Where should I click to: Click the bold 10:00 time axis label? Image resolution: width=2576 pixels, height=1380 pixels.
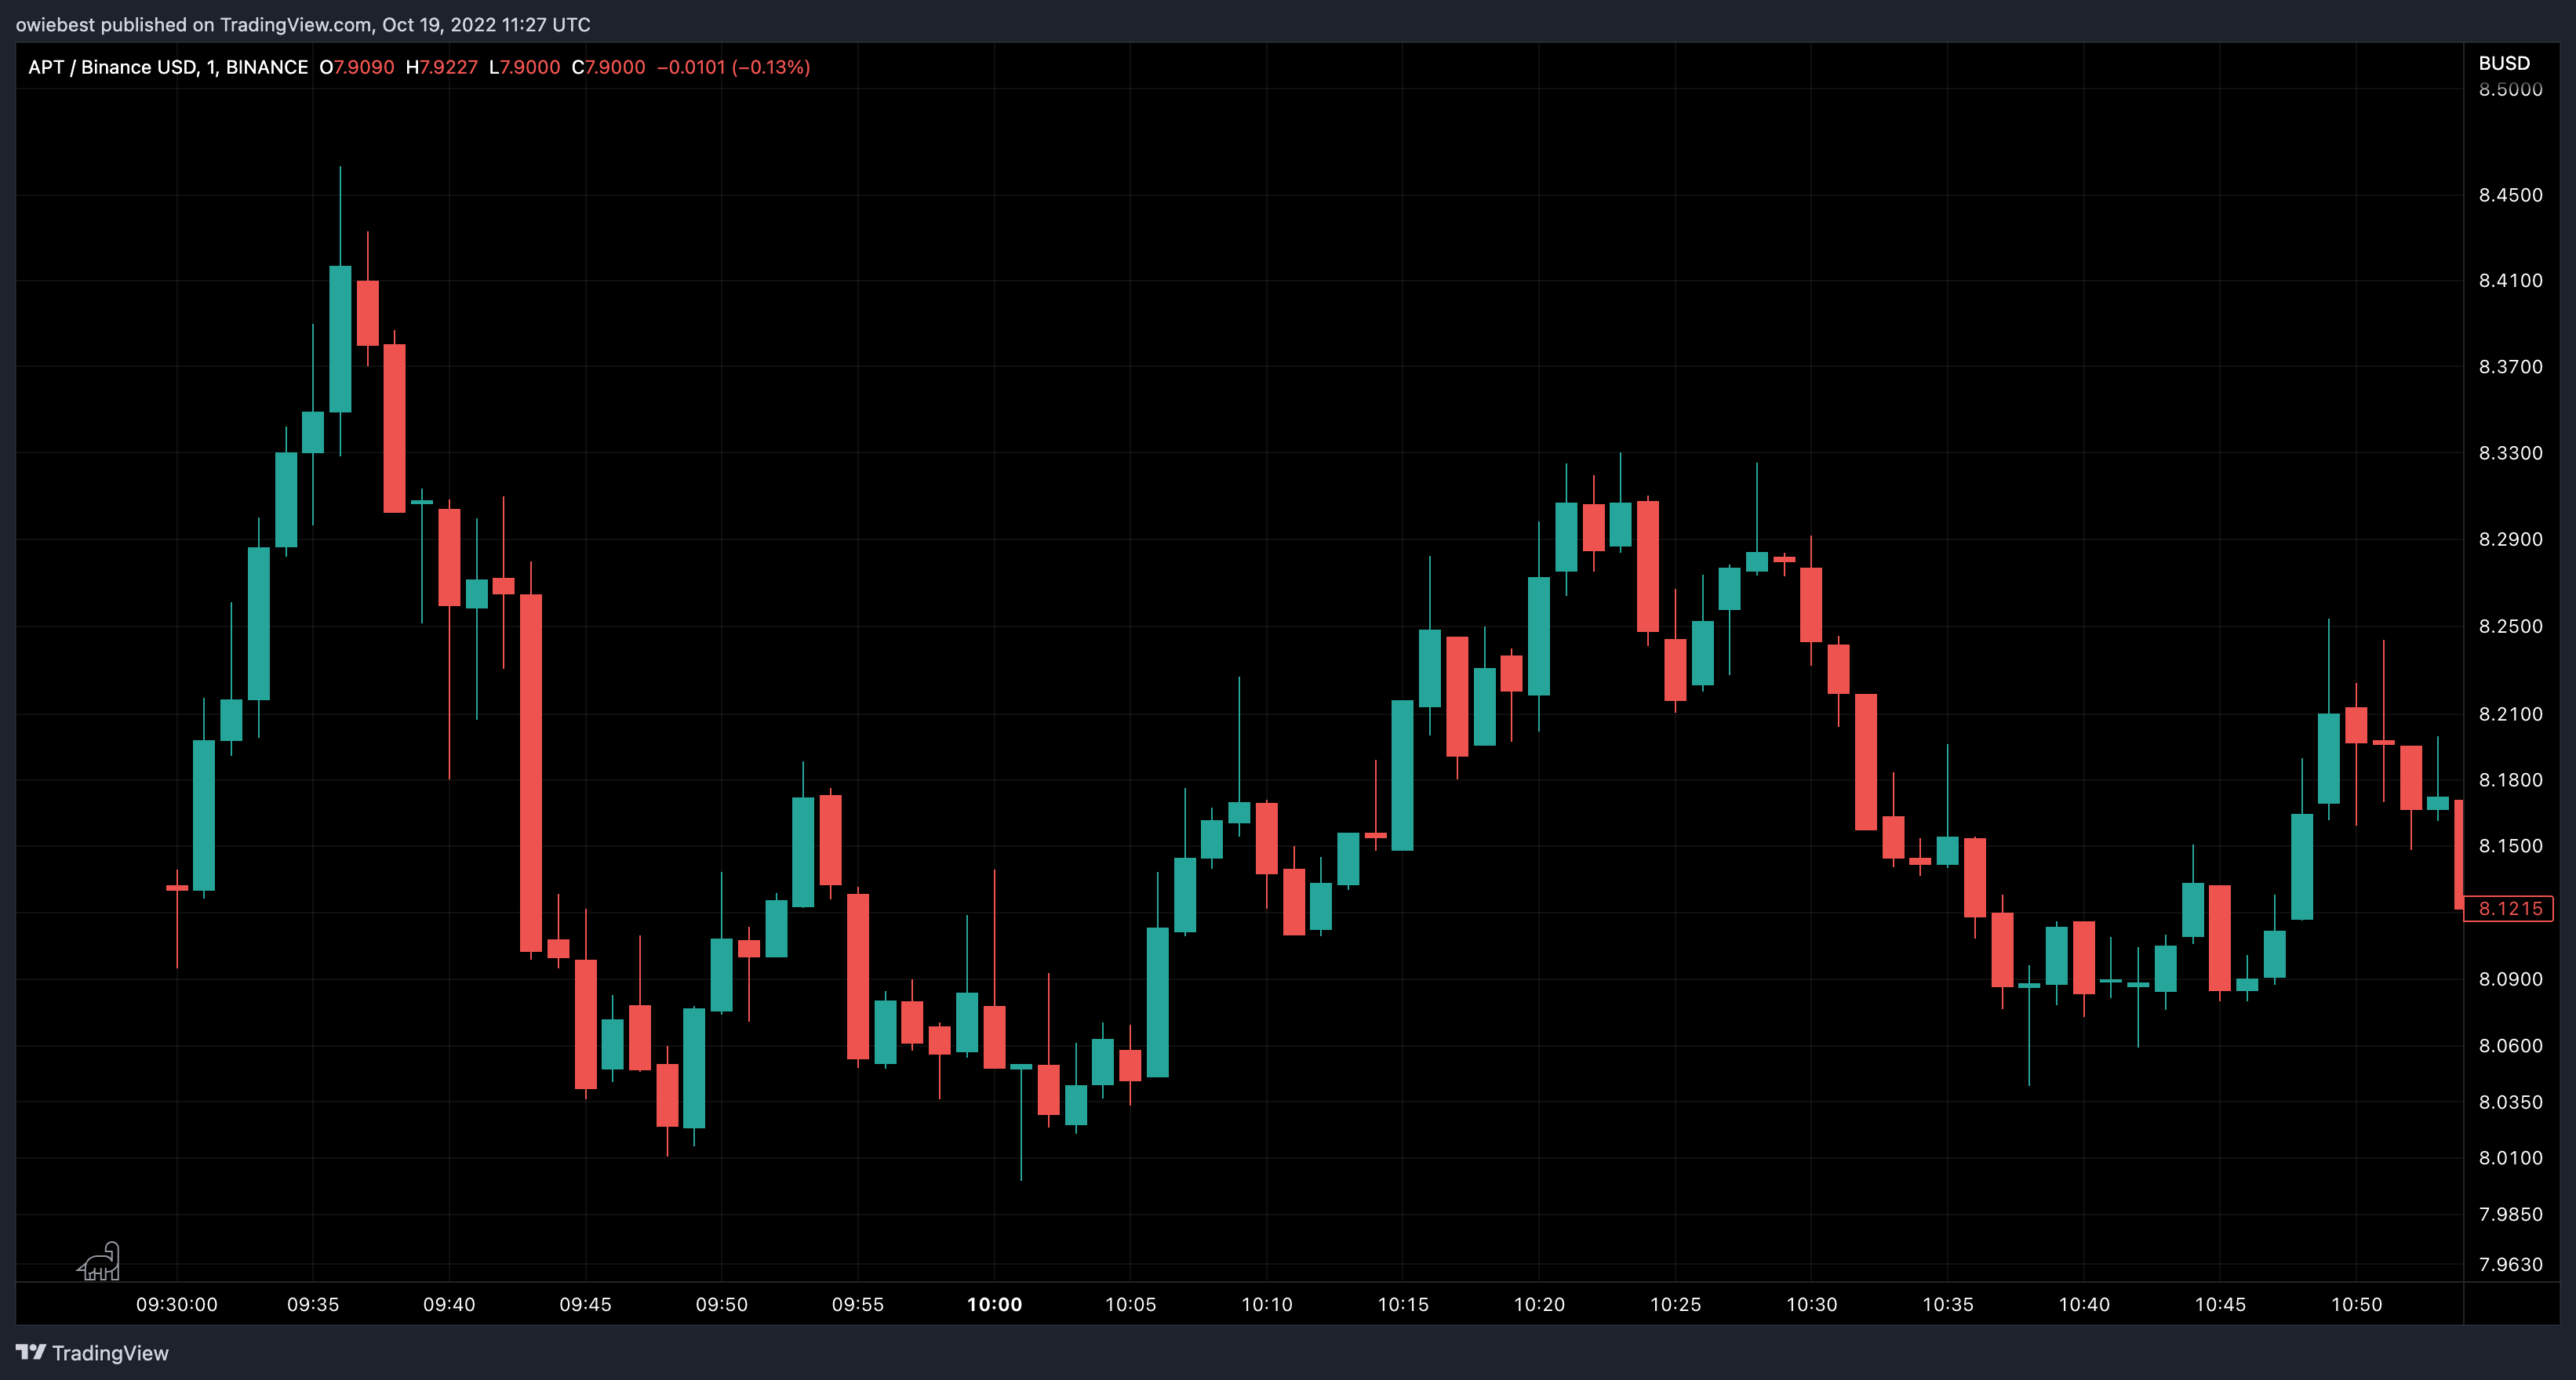[994, 1304]
